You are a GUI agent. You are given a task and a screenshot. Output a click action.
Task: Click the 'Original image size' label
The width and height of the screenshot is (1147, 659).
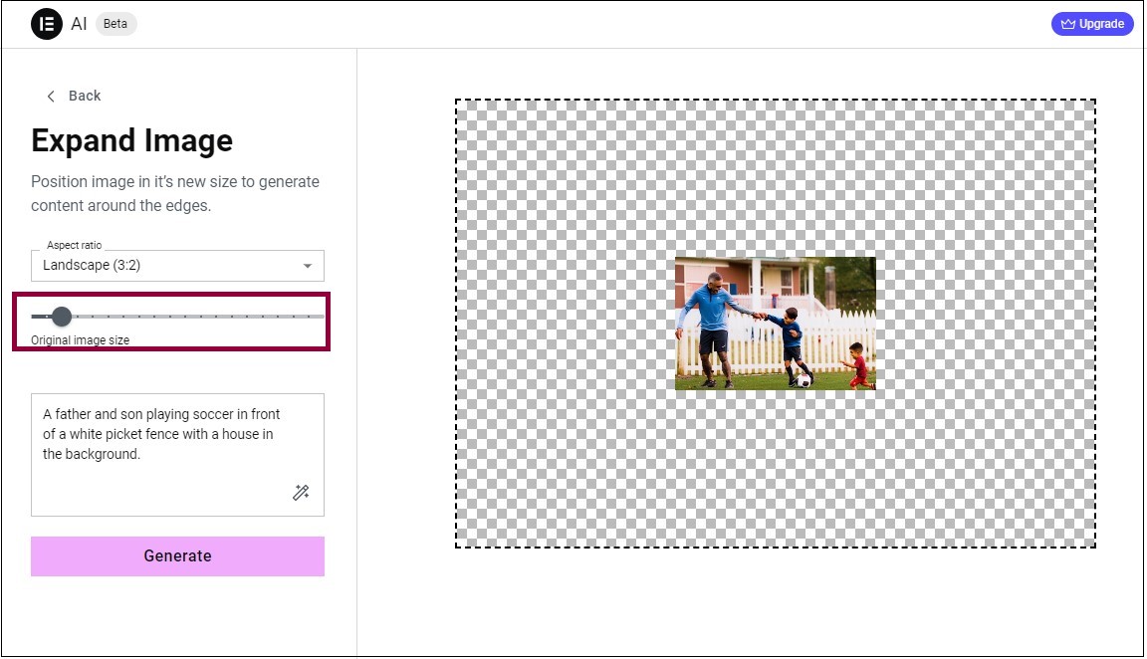pyautogui.click(x=80, y=340)
